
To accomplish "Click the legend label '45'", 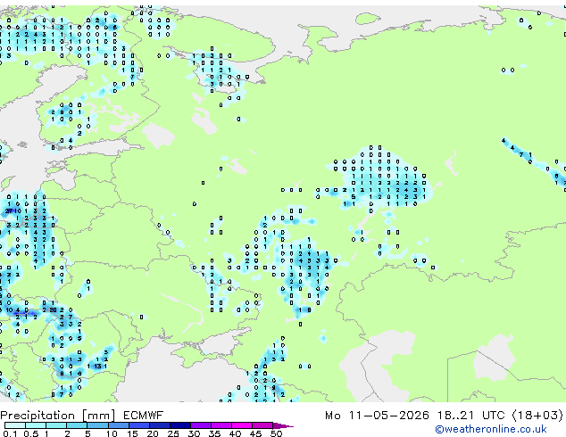I will (255, 433).
